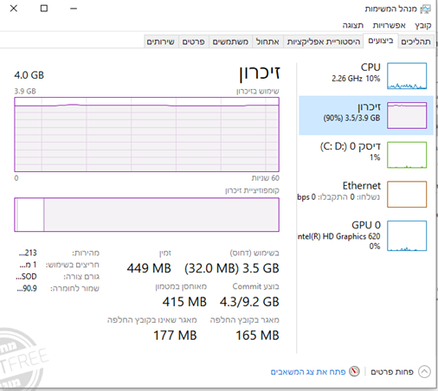Click the Fewer details (פחות פרטים) label
438x391 pixels.
[392, 372]
